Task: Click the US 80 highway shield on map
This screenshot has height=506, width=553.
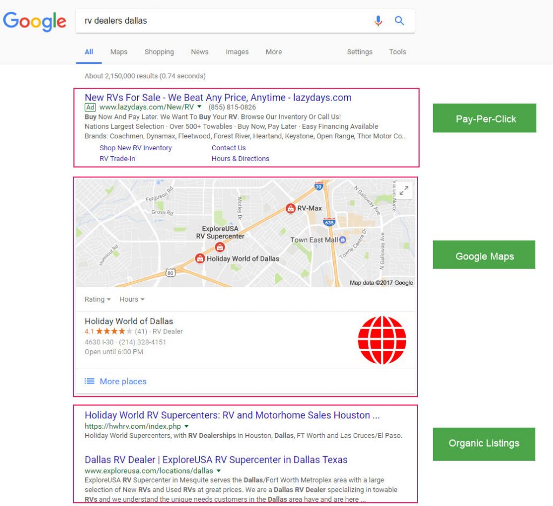Action: (170, 272)
